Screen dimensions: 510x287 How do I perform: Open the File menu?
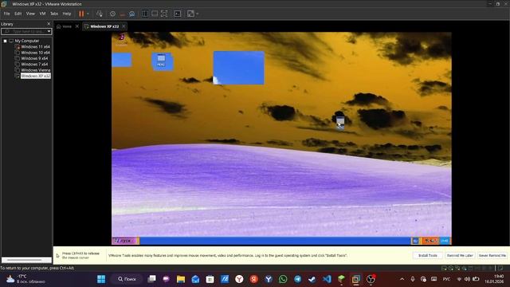pos(6,14)
